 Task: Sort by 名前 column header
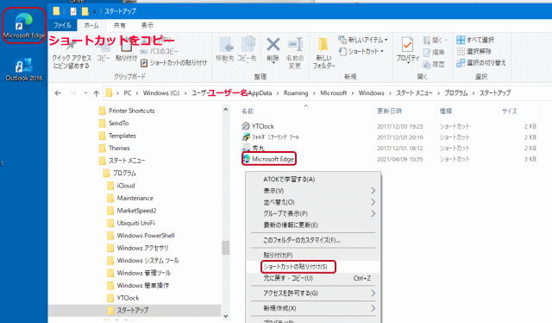[x=248, y=111]
